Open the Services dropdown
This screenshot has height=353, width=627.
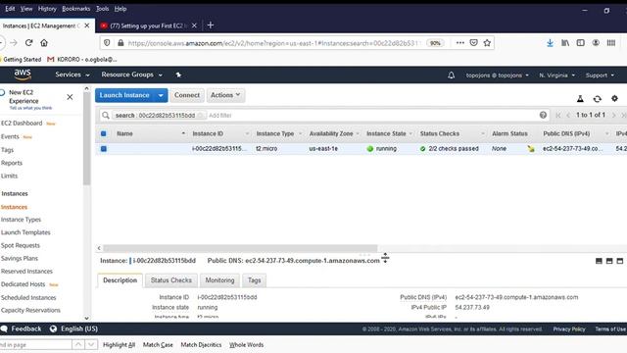point(72,75)
